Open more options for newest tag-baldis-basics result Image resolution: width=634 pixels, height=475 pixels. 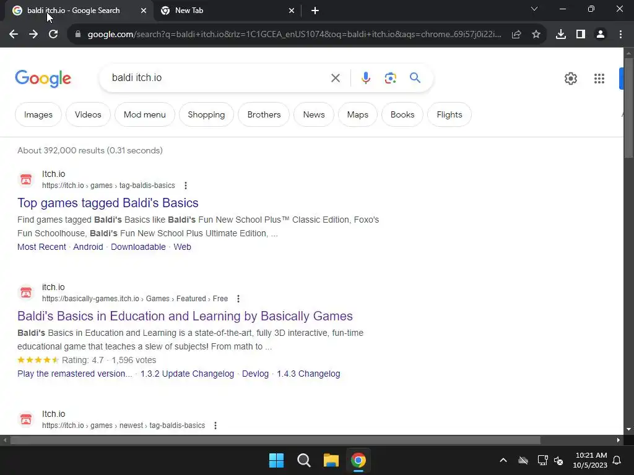pyautogui.click(x=215, y=426)
